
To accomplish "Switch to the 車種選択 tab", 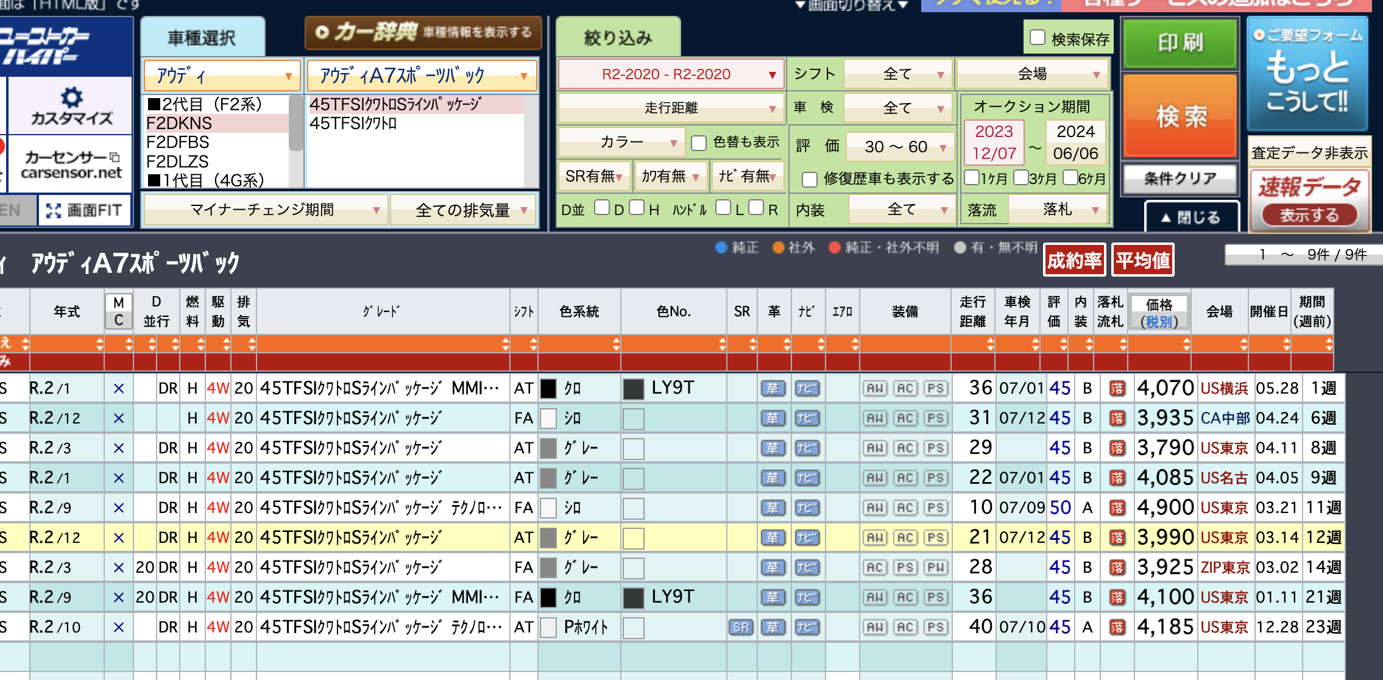I will 202,38.
